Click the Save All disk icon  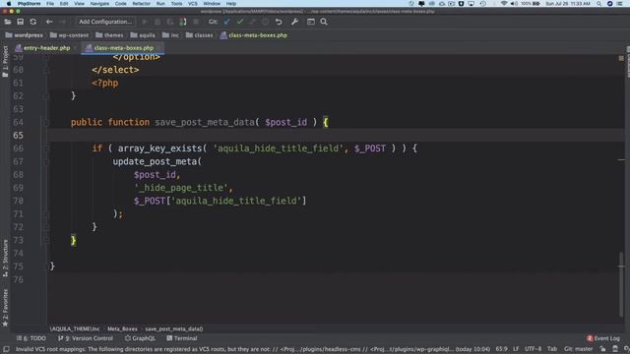[x=20, y=22]
